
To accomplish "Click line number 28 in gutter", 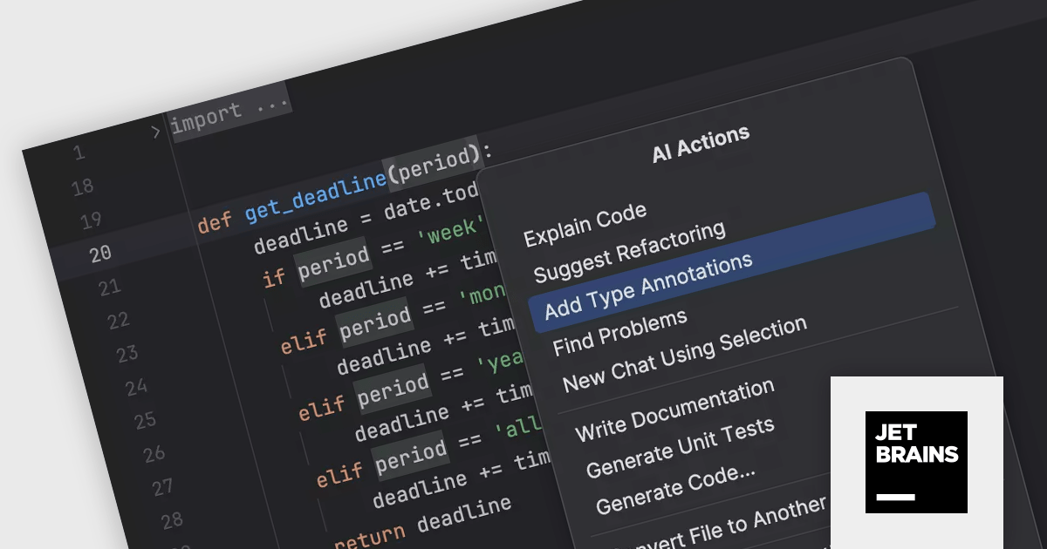I will pyautogui.click(x=172, y=520).
